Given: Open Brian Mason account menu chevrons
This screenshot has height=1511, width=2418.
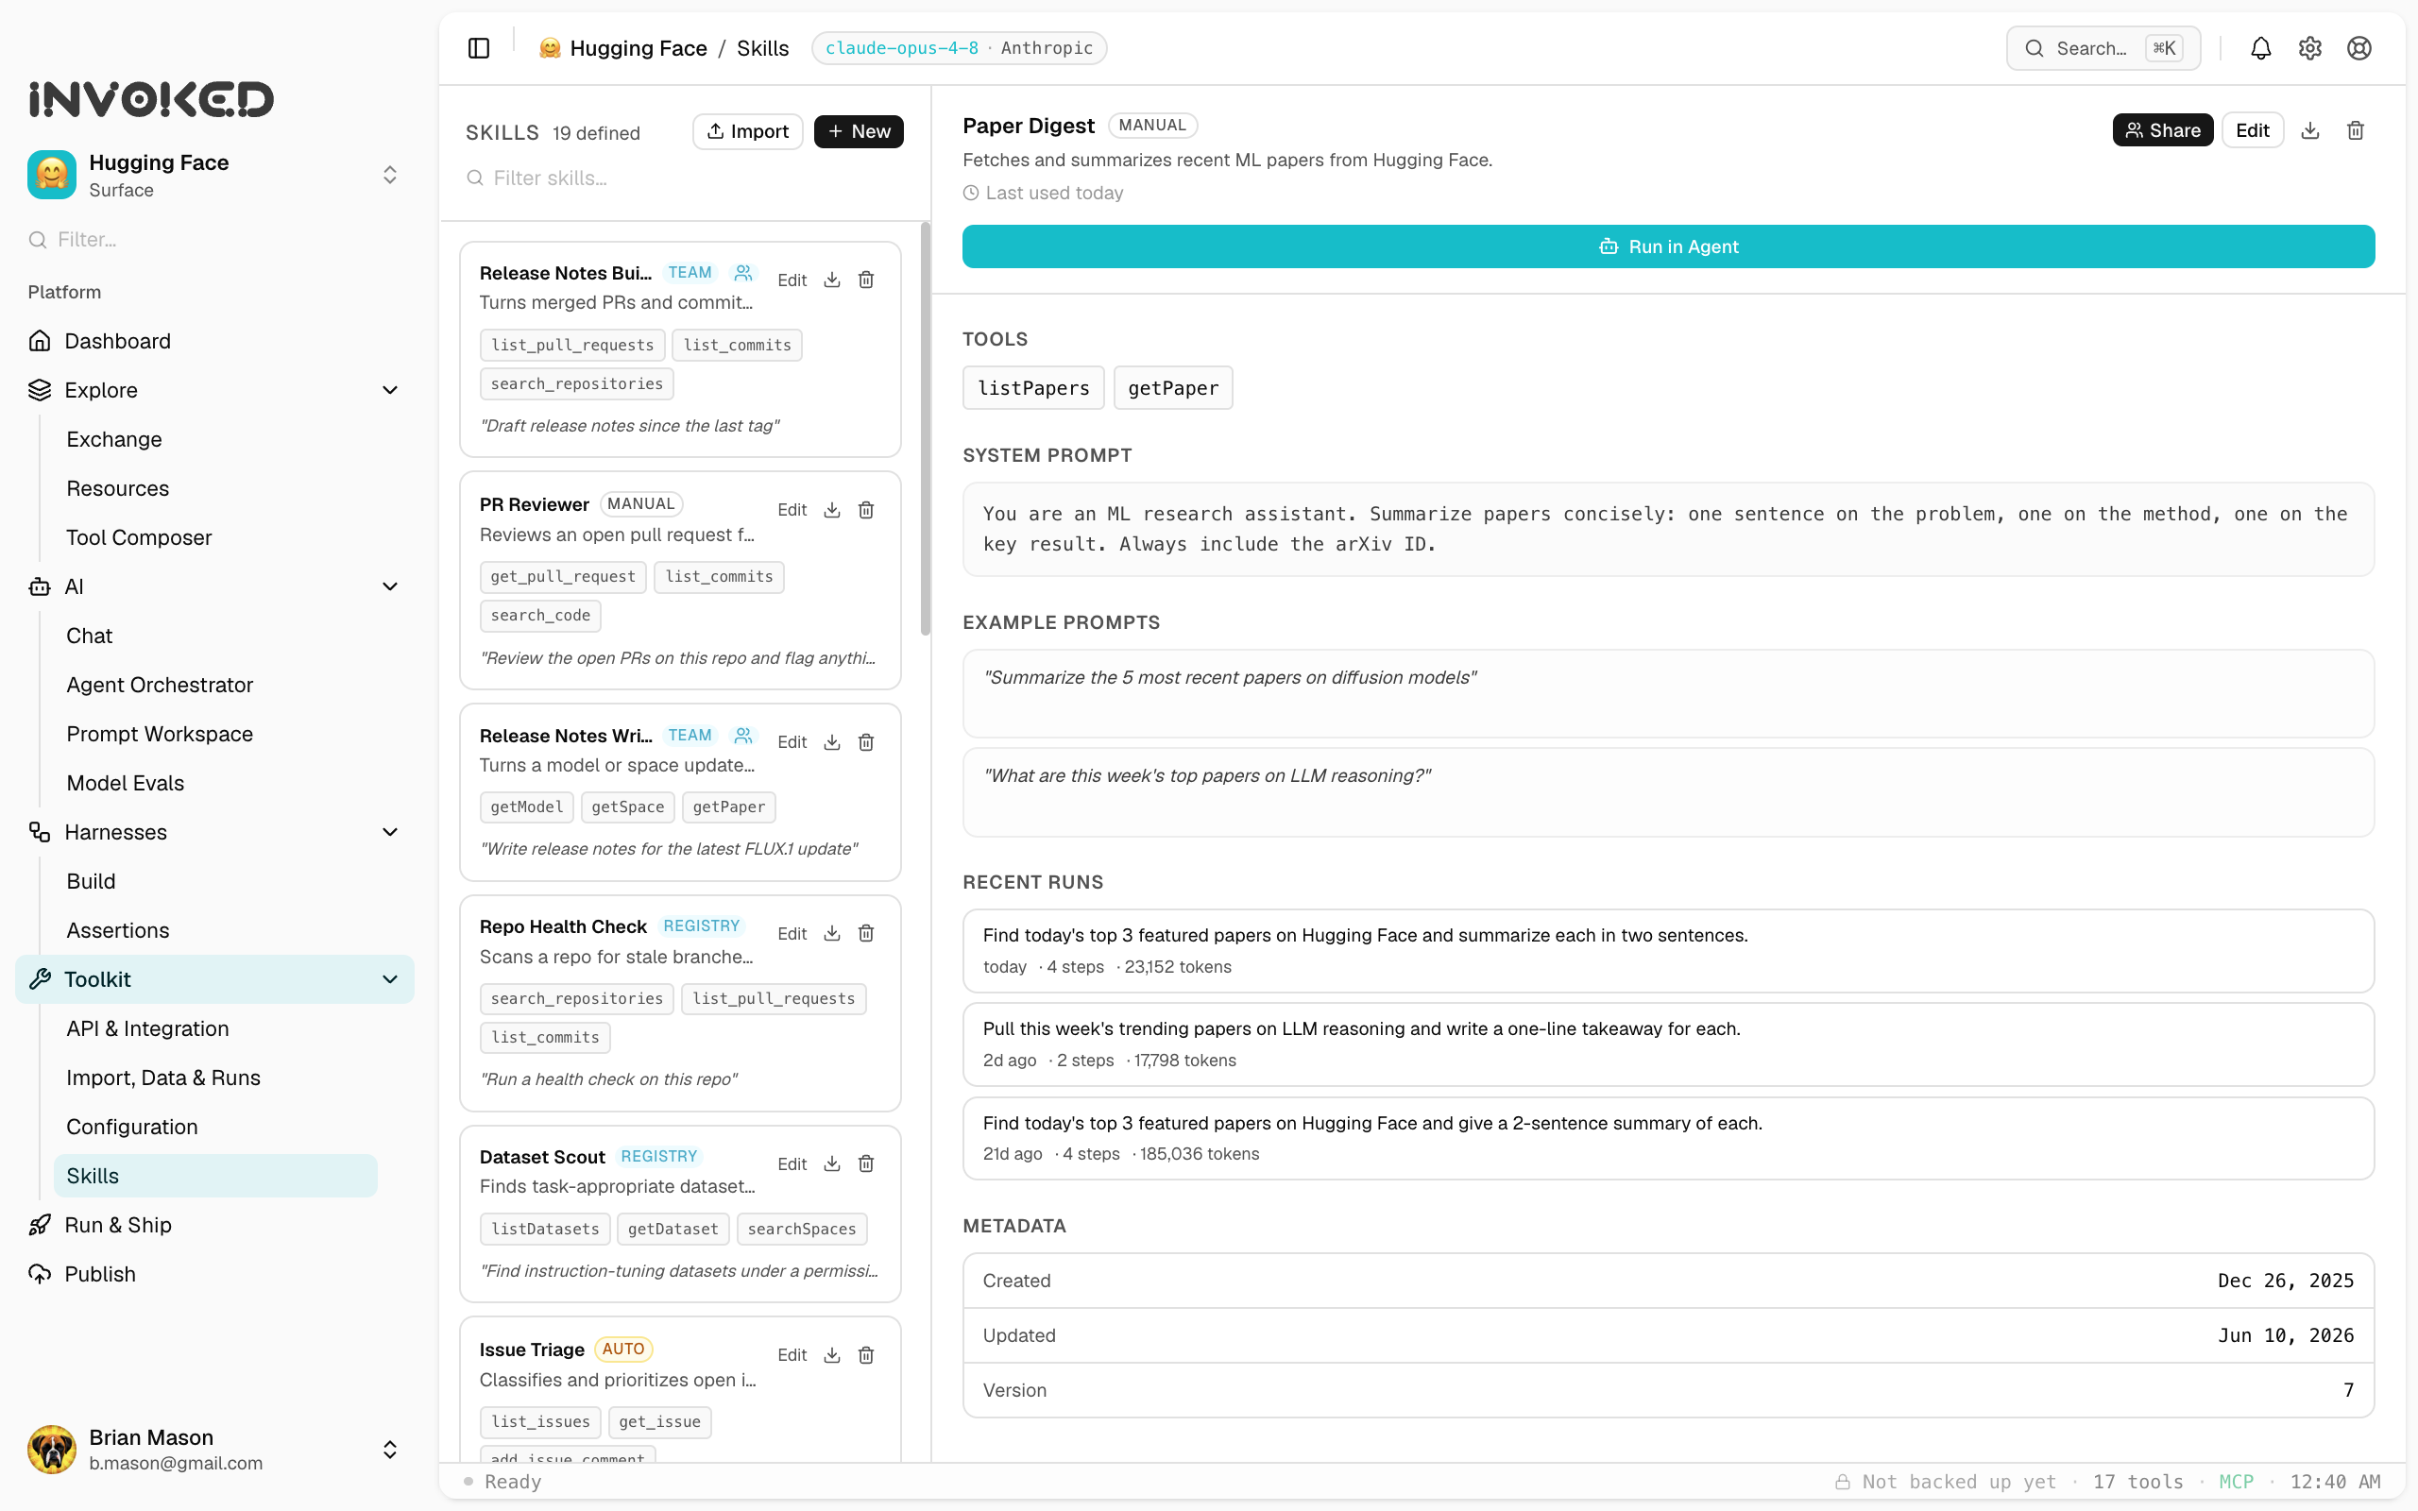Looking at the screenshot, I should coord(390,1449).
